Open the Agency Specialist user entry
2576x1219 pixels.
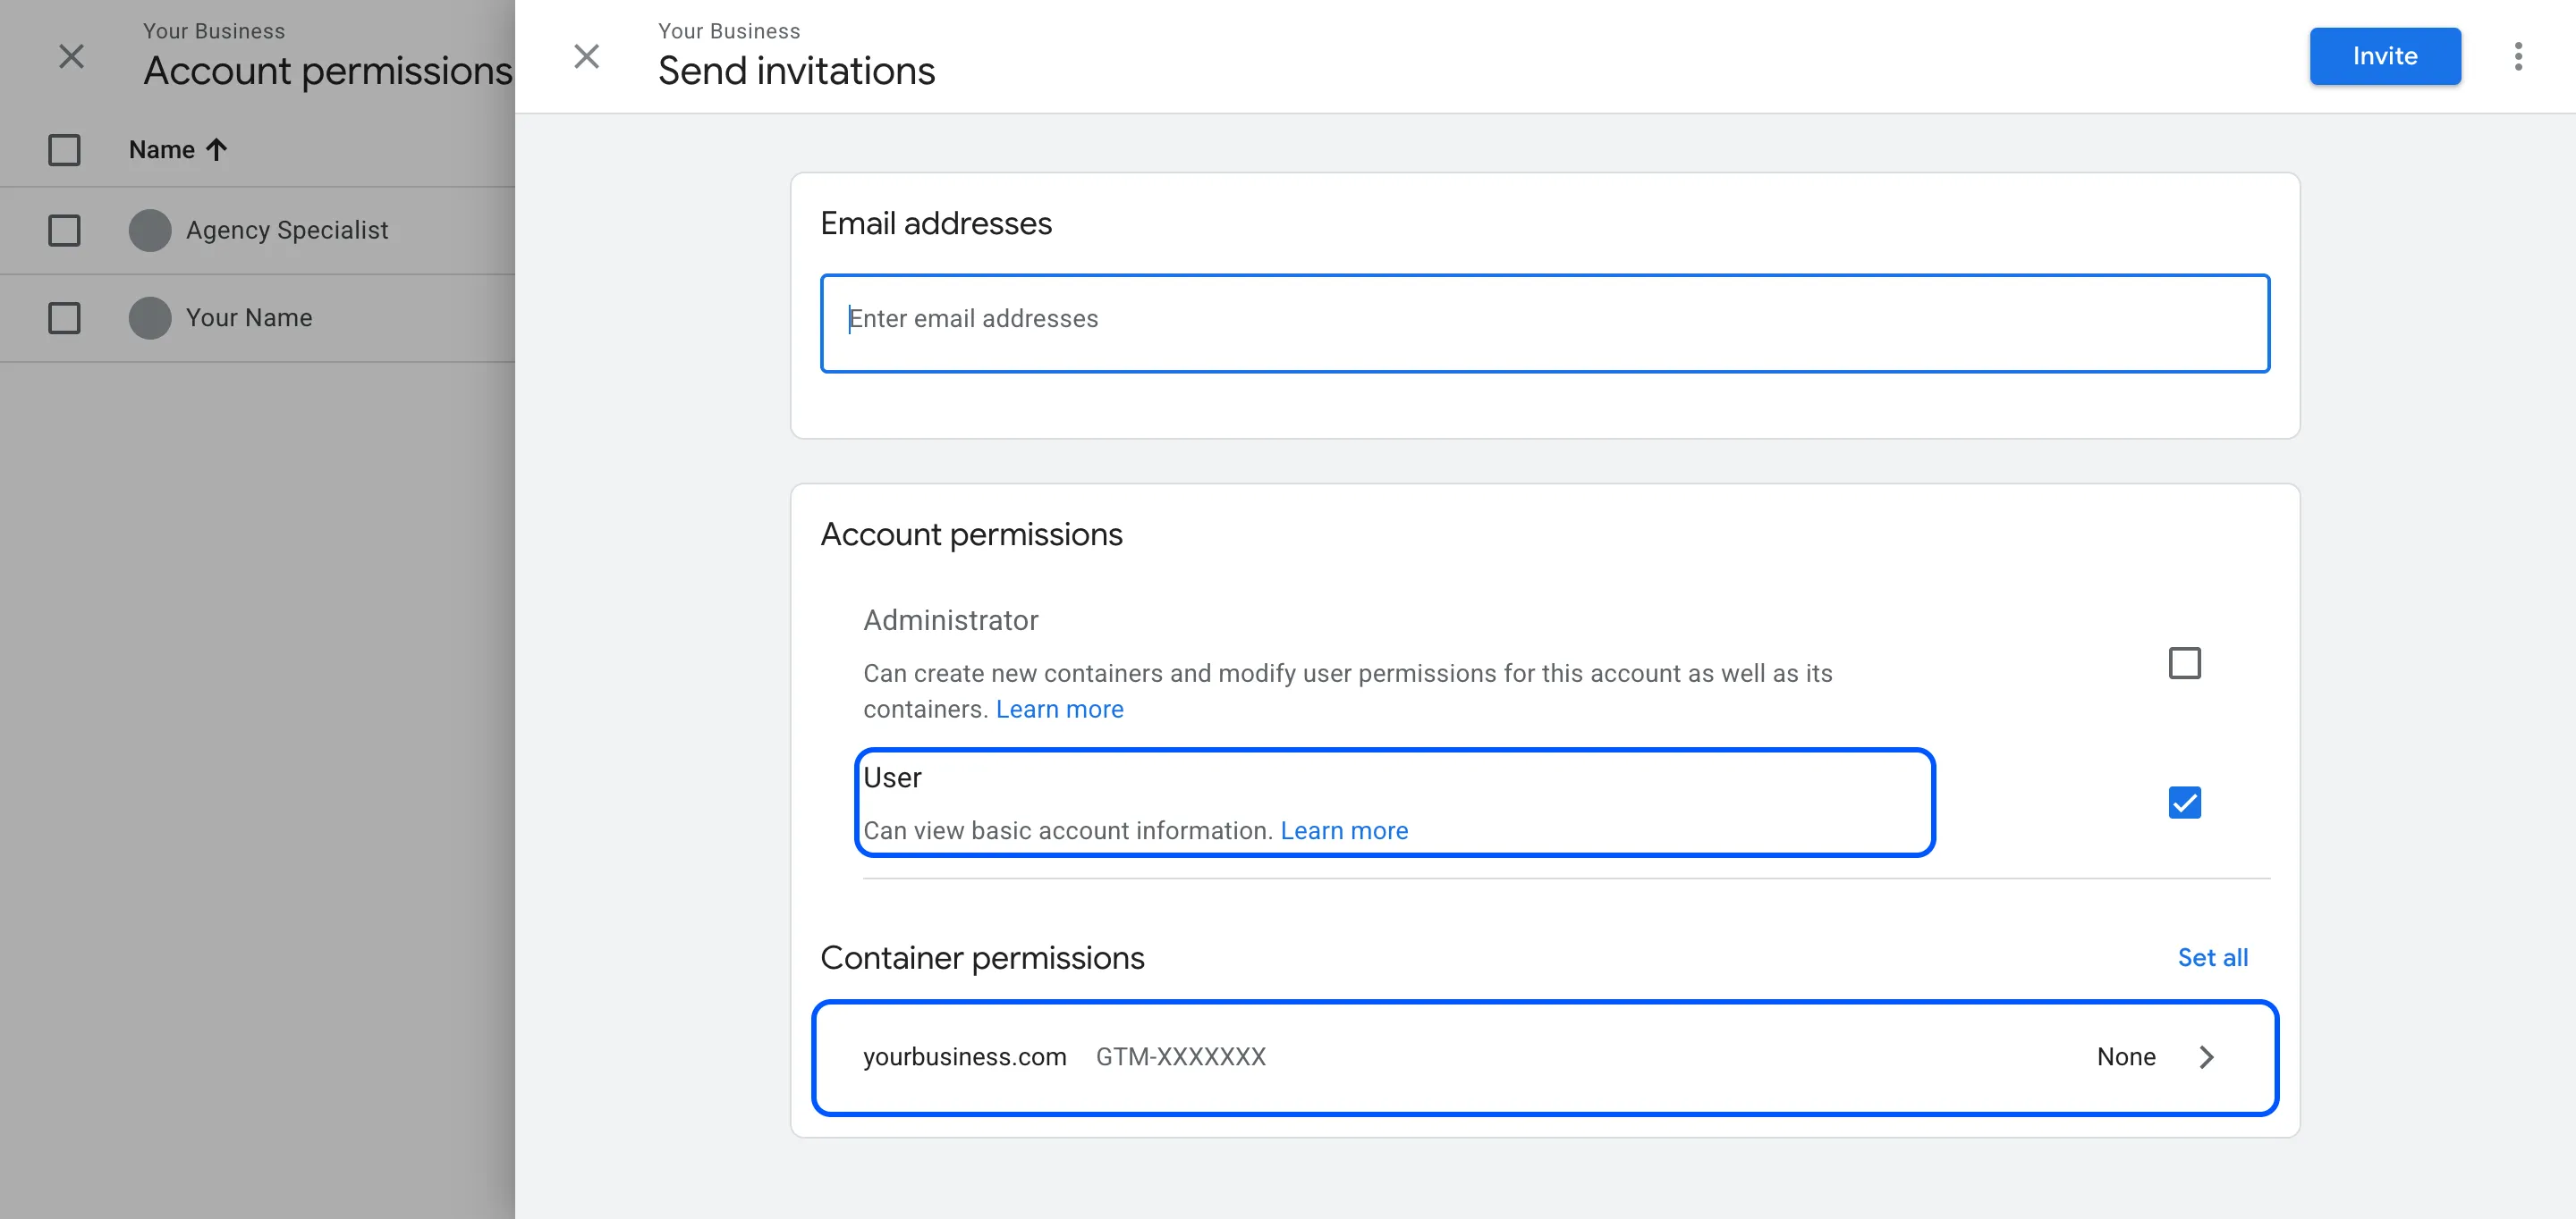(x=287, y=230)
